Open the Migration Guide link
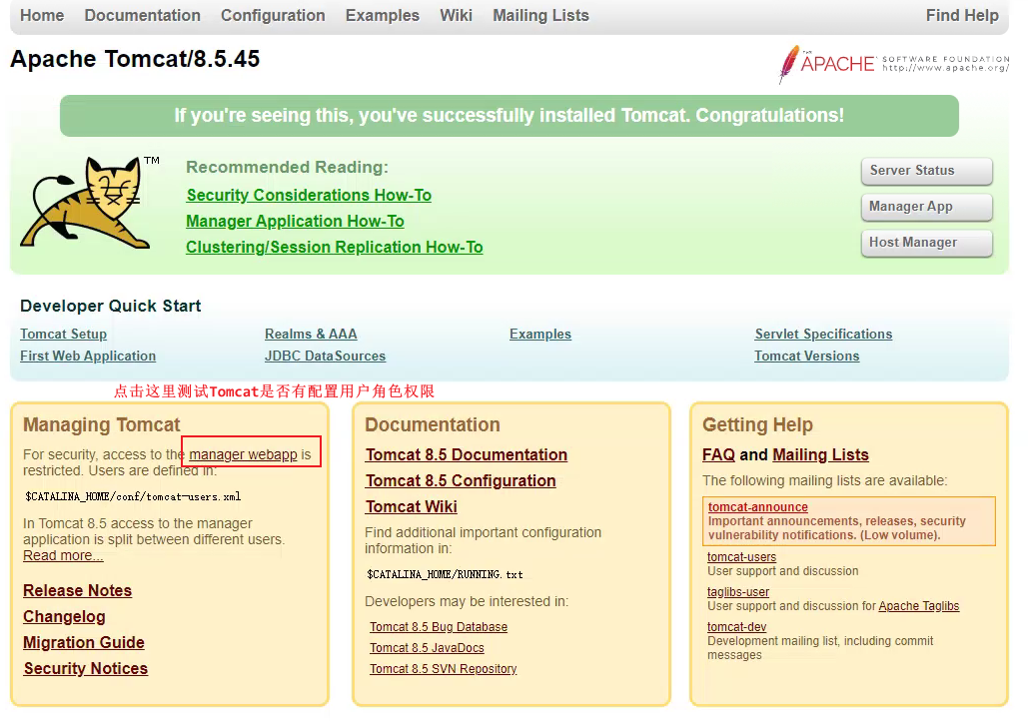The width and height of the screenshot is (1028, 724). pos(84,643)
